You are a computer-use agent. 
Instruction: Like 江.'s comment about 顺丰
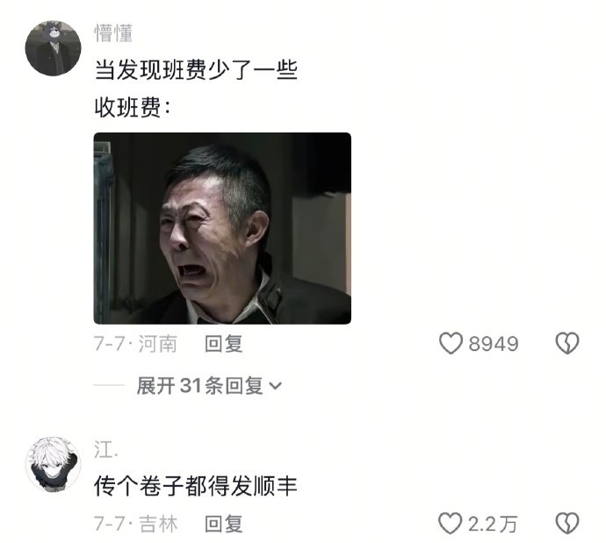(451, 524)
